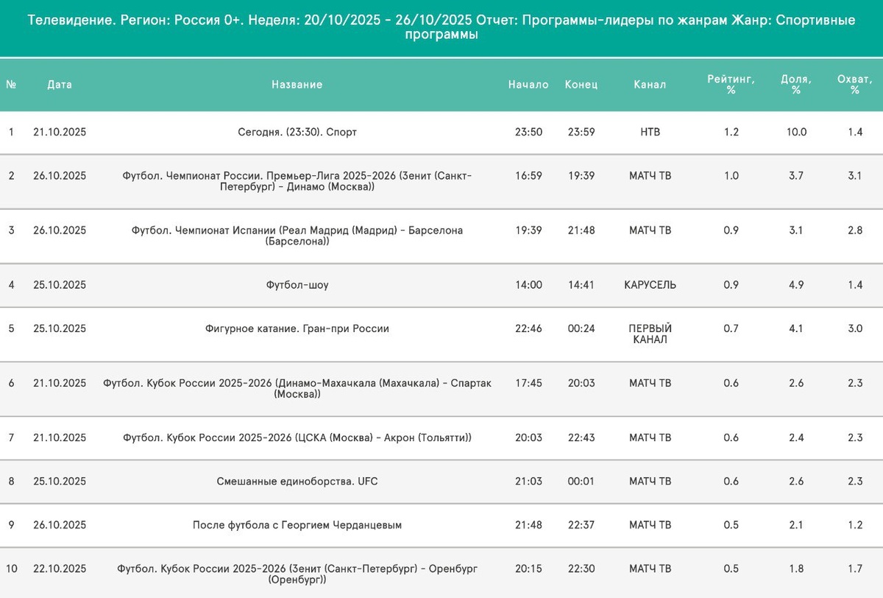Click reach value "1.7" in the Оренбург row
883x598 pixels.
click(x=855, y=569)
